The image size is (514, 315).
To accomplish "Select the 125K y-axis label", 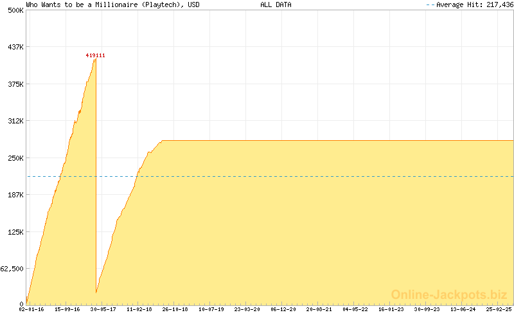I will 15,232.
